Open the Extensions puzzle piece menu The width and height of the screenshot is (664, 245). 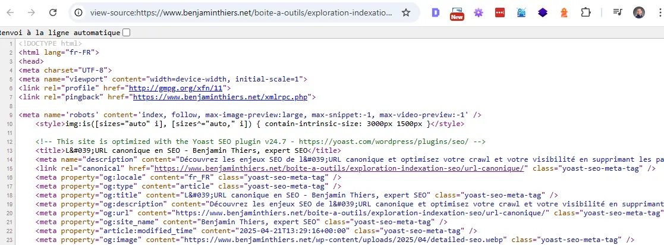[x=585, y=12]
